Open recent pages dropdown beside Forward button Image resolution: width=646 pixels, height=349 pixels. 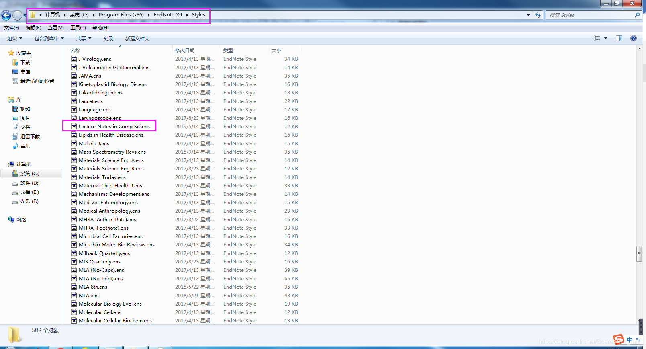point(25,16)
